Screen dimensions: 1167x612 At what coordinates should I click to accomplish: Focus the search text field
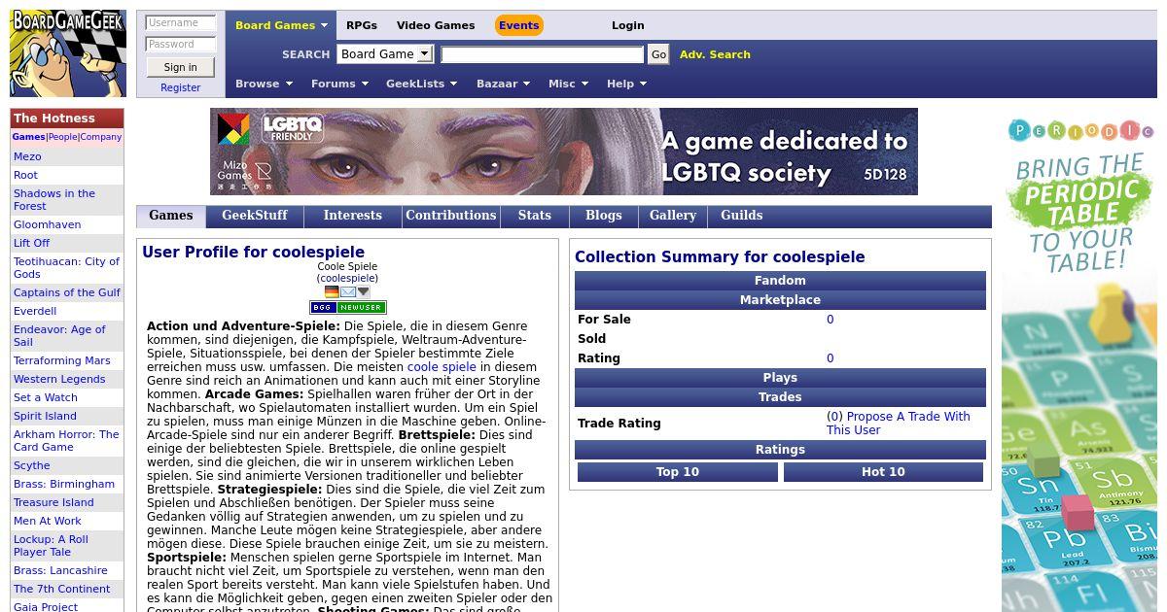[x=543, y=54]
